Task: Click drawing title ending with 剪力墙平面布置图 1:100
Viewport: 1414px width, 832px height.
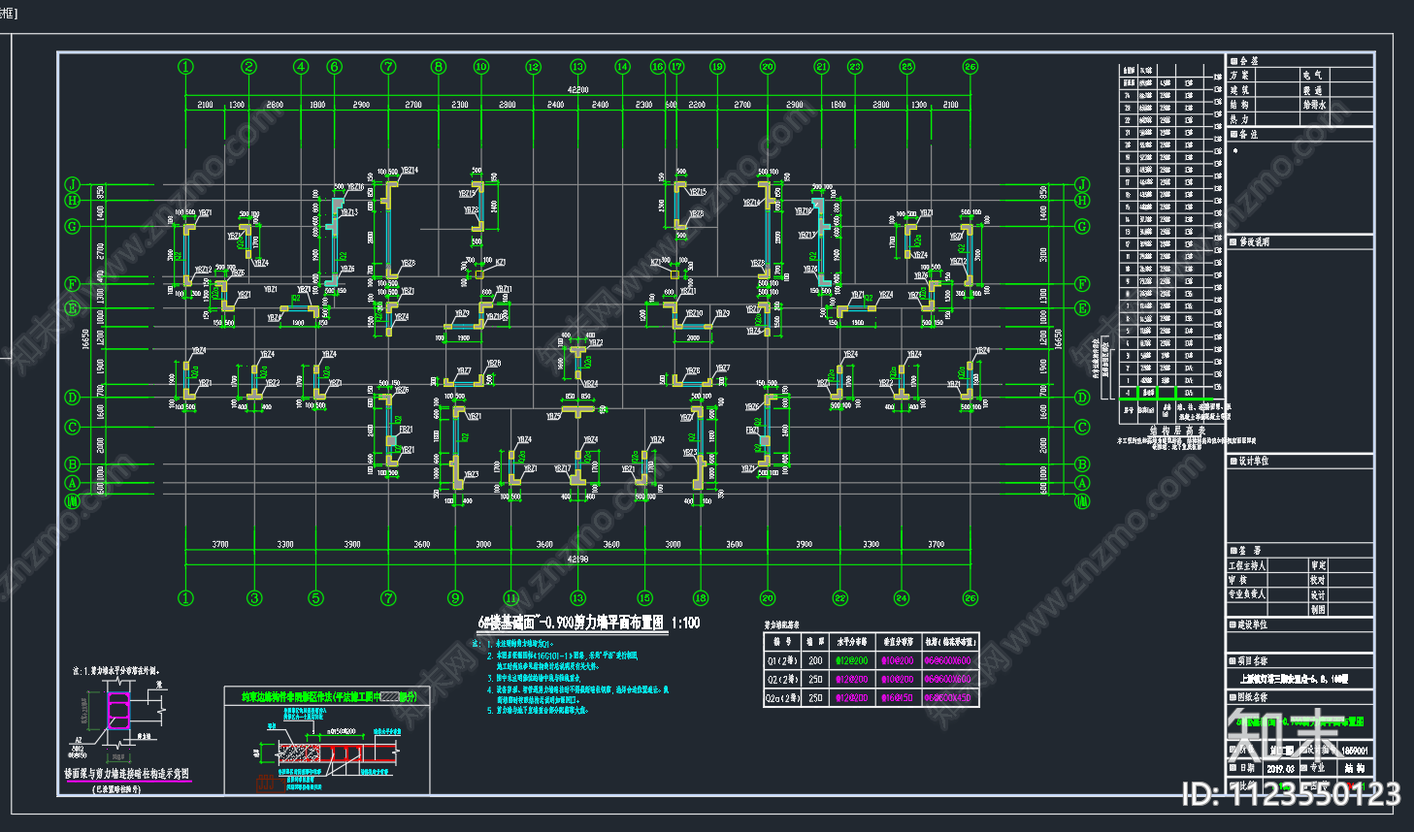Action: click(x=589, y=624)
